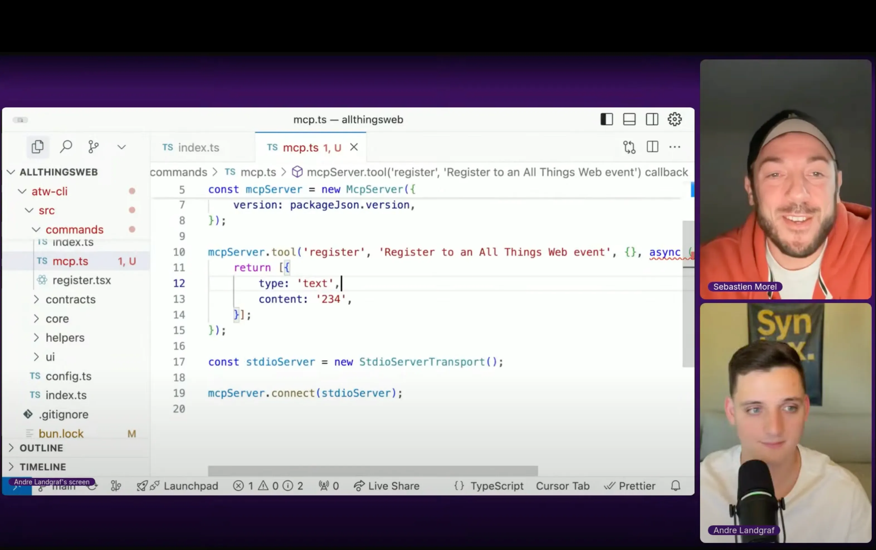Open notifications bell in status bar

(x=675, y=486)
